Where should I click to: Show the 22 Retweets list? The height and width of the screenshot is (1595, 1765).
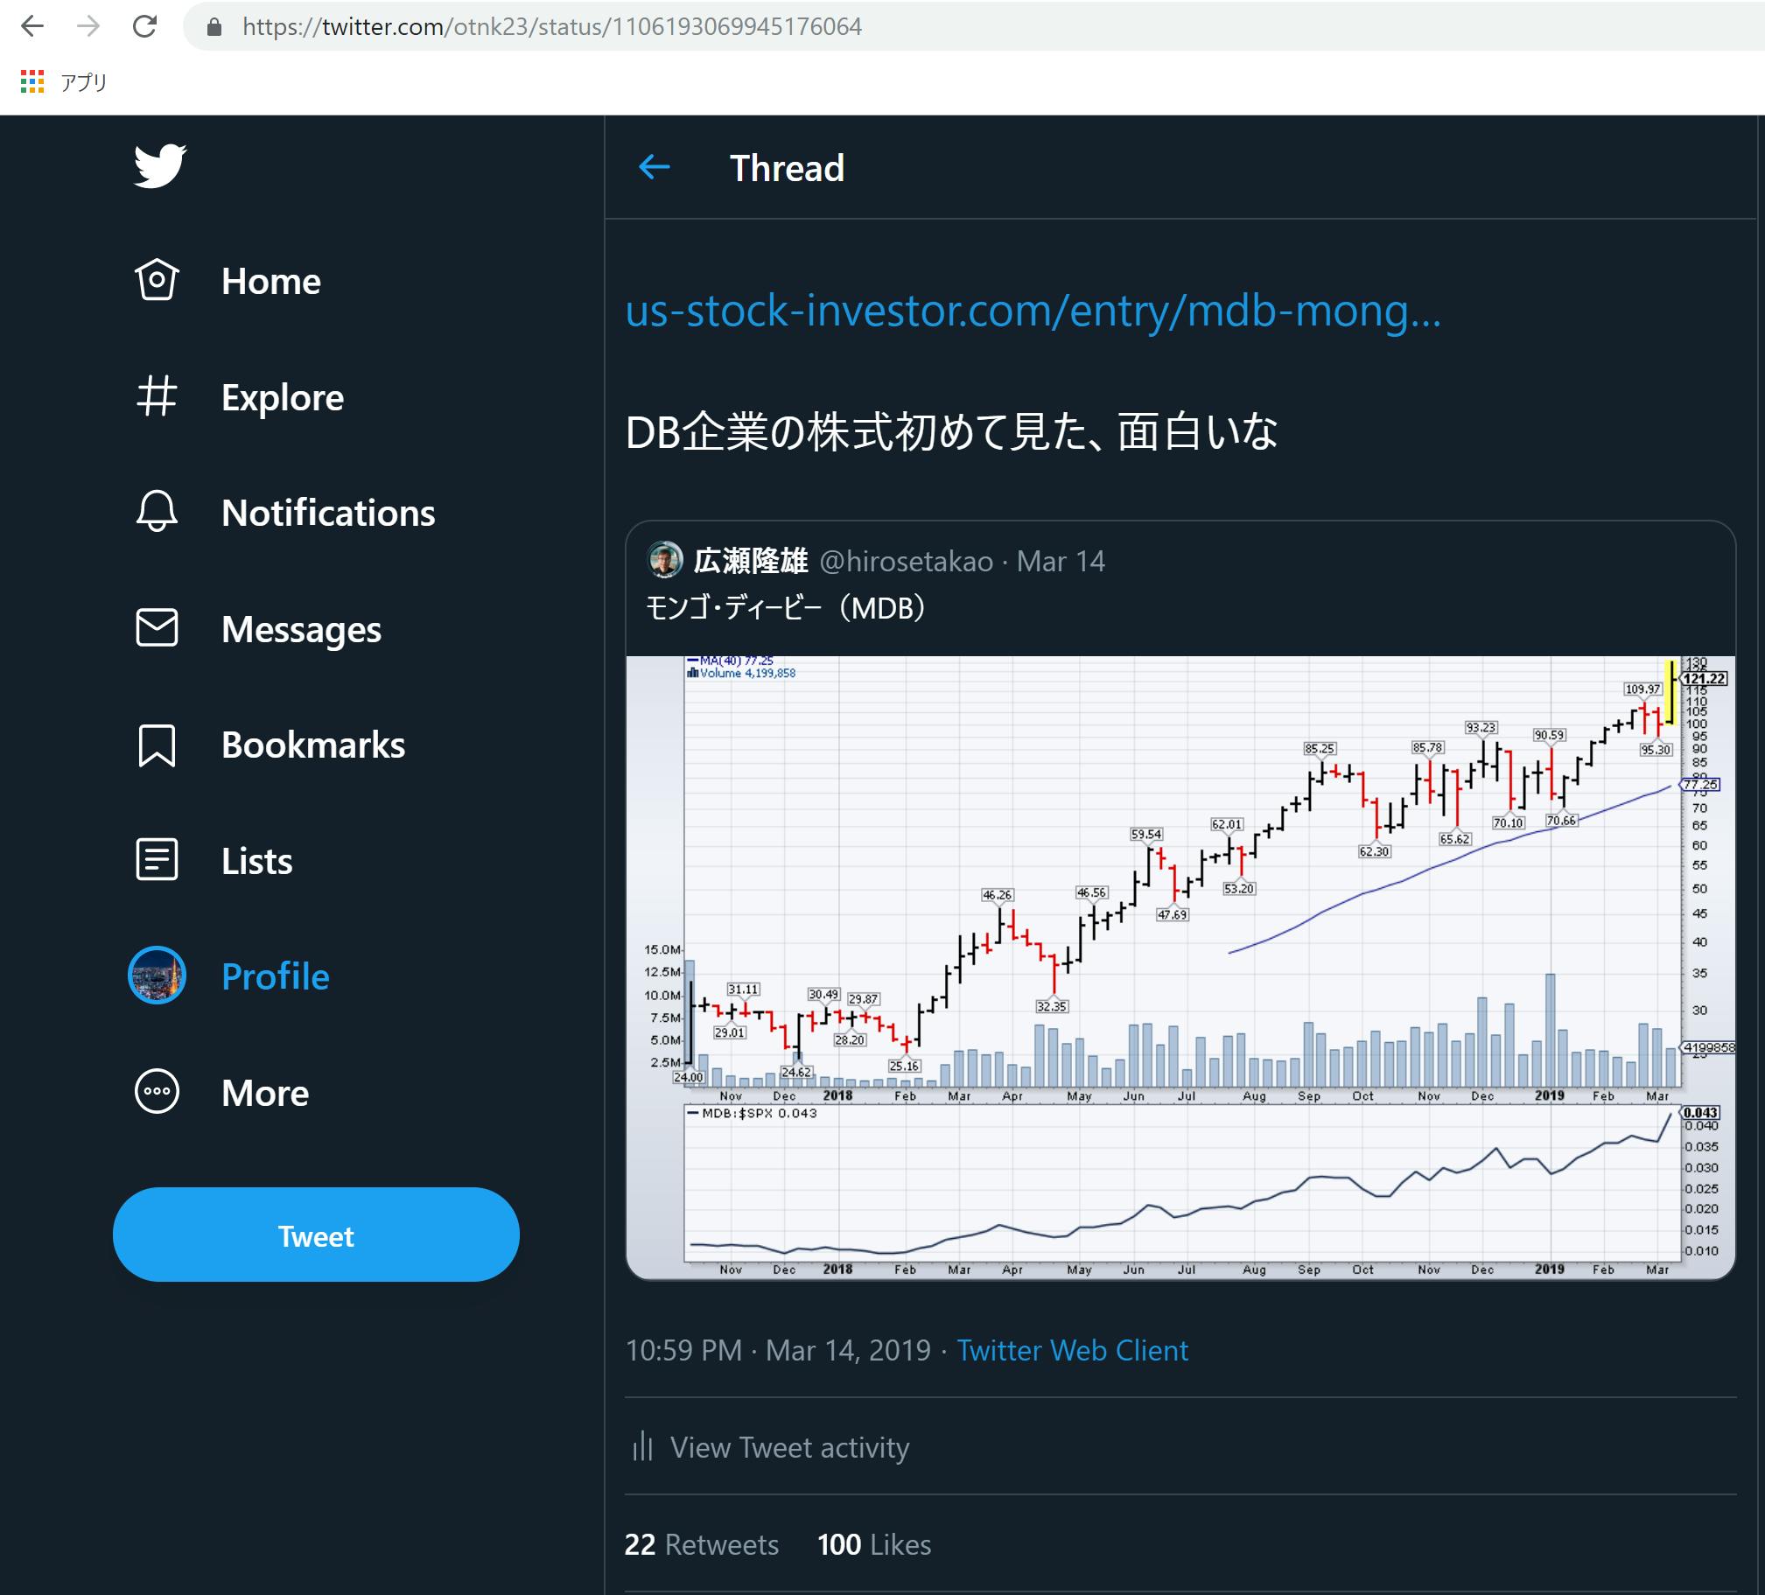pyautogui.click(x=701, y=1544)
